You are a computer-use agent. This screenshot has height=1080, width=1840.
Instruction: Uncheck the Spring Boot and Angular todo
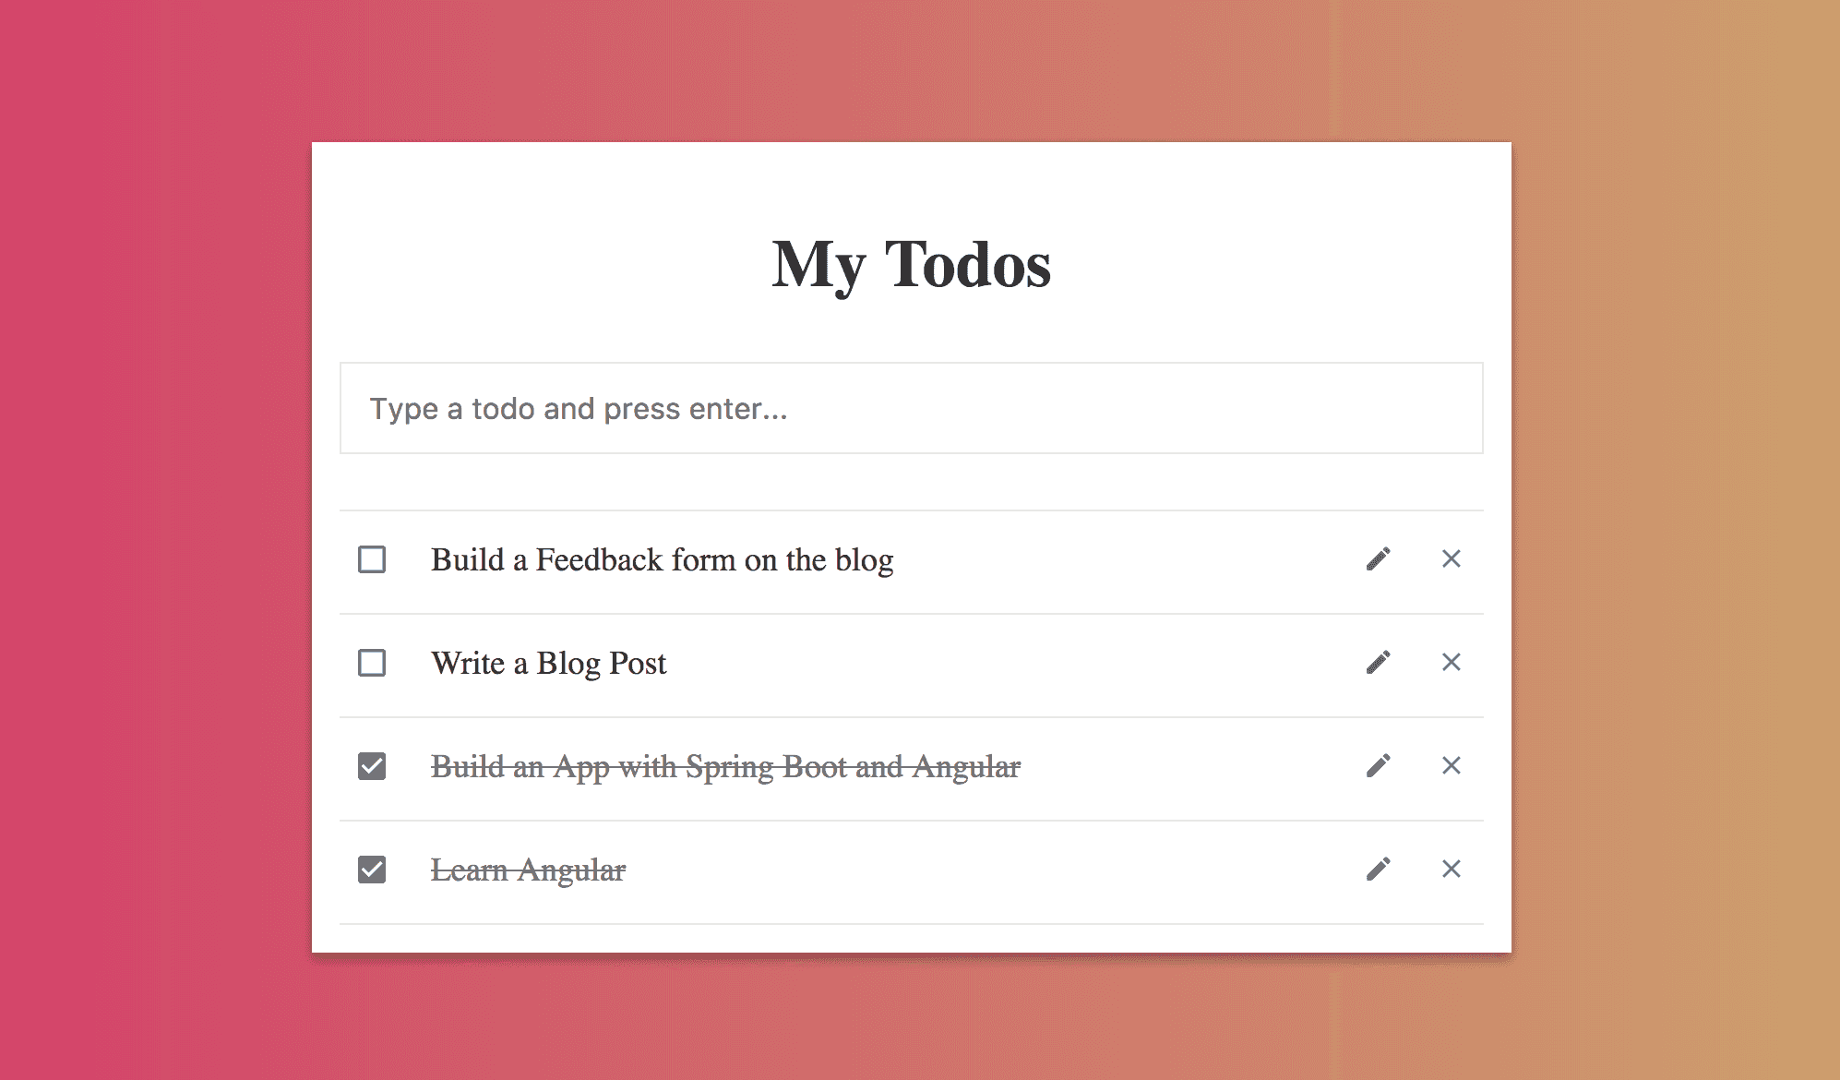click(x=372, y=766)
